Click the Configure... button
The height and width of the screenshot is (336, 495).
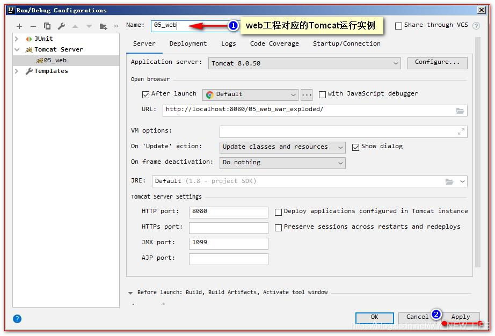[437, 63]
